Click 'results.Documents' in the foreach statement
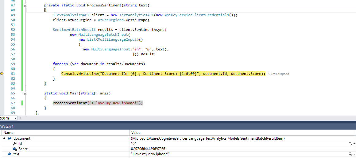The height and width of the screenshot is (158, 356). pos(124,64)
